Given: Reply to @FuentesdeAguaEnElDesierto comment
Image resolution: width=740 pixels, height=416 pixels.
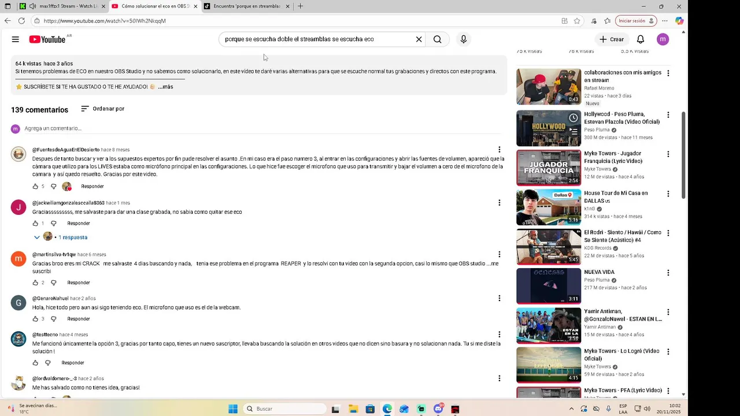Looking at the screenshot, I should click(92, 187).
